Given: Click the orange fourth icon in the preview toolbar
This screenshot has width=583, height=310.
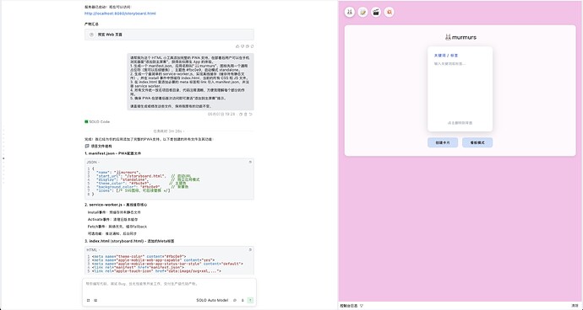Looking at the screenshot, I should (390, 13).
